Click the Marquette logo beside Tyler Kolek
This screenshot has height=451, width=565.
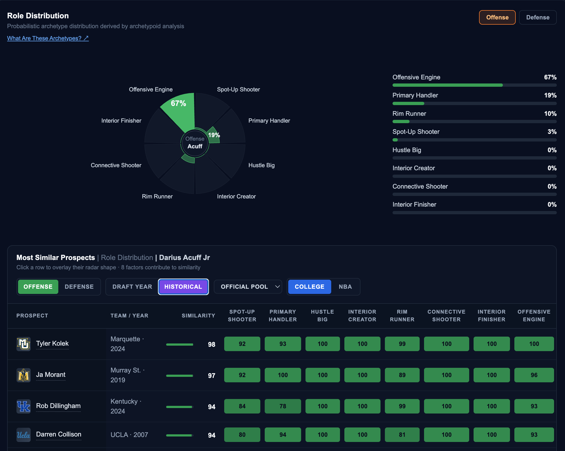tap(24, 344)
